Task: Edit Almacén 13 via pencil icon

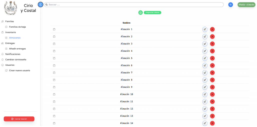Action: point(205,116)
